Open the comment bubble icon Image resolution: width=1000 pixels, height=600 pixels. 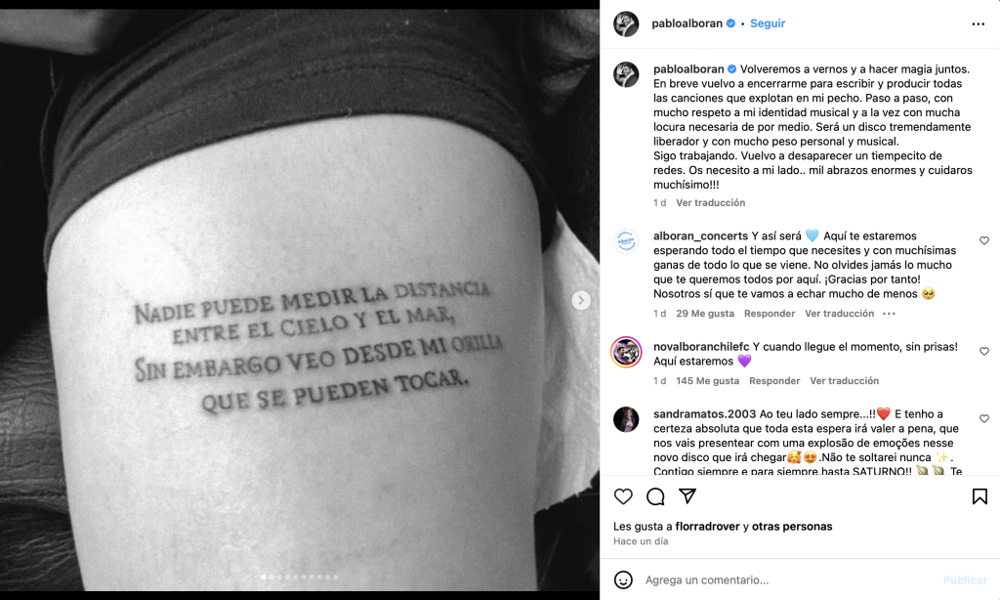click(x=655, y=496)
